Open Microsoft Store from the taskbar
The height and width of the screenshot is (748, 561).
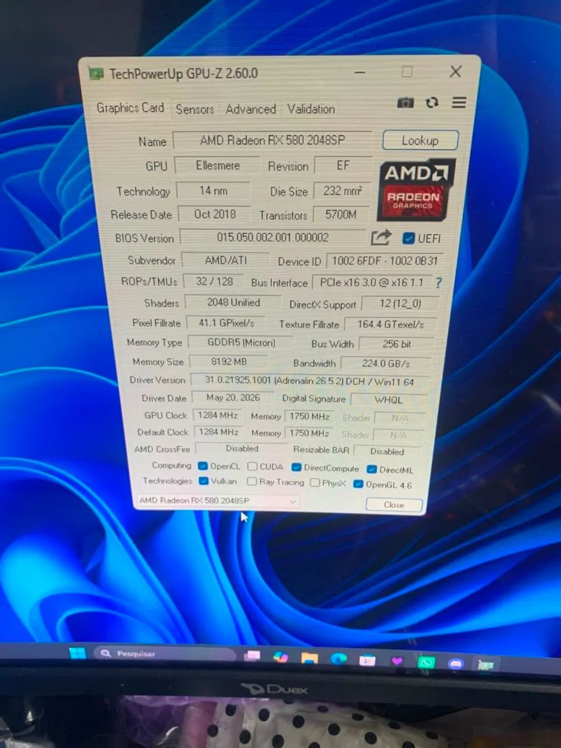click(367, 660)
